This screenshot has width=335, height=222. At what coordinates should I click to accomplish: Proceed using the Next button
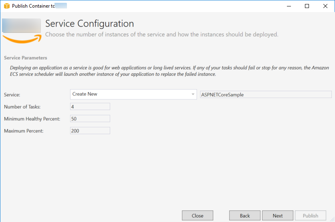pos(278,216)
